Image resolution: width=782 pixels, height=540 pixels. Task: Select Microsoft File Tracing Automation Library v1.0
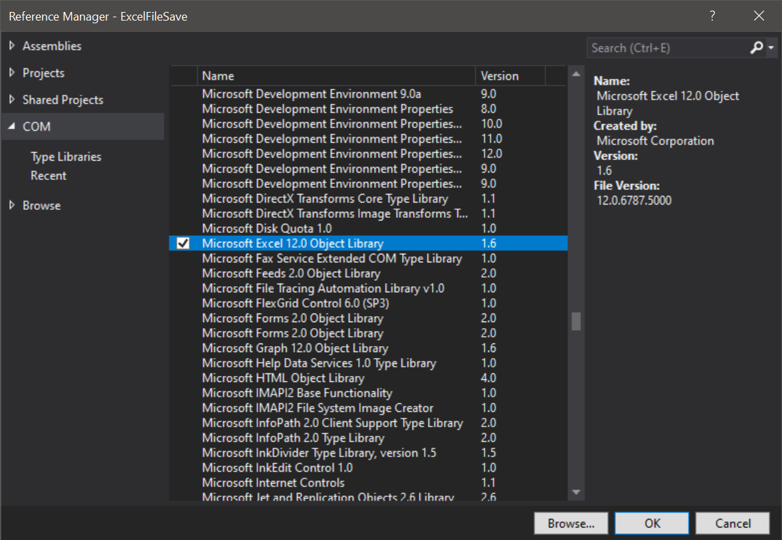coord(368,288)
